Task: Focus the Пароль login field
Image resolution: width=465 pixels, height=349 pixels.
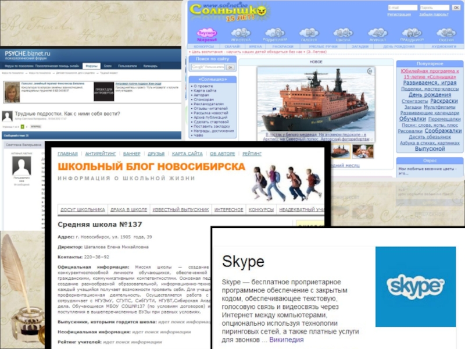Action: click(x=434, y=8)
